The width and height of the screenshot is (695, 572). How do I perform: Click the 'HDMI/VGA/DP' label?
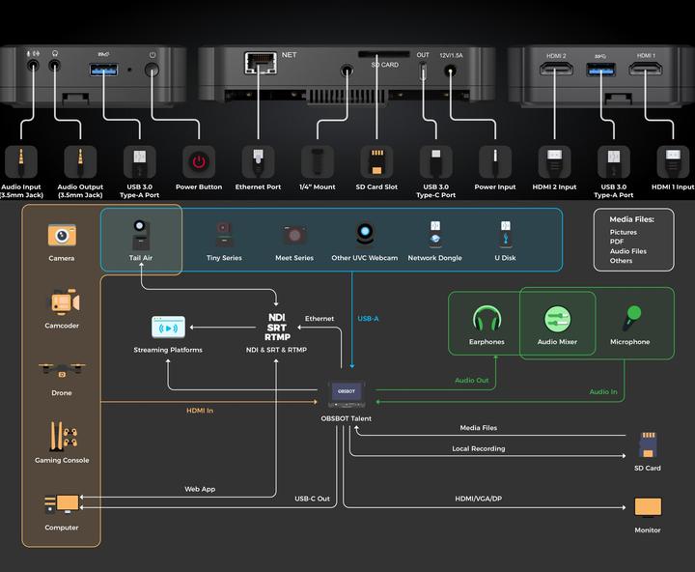479,499
